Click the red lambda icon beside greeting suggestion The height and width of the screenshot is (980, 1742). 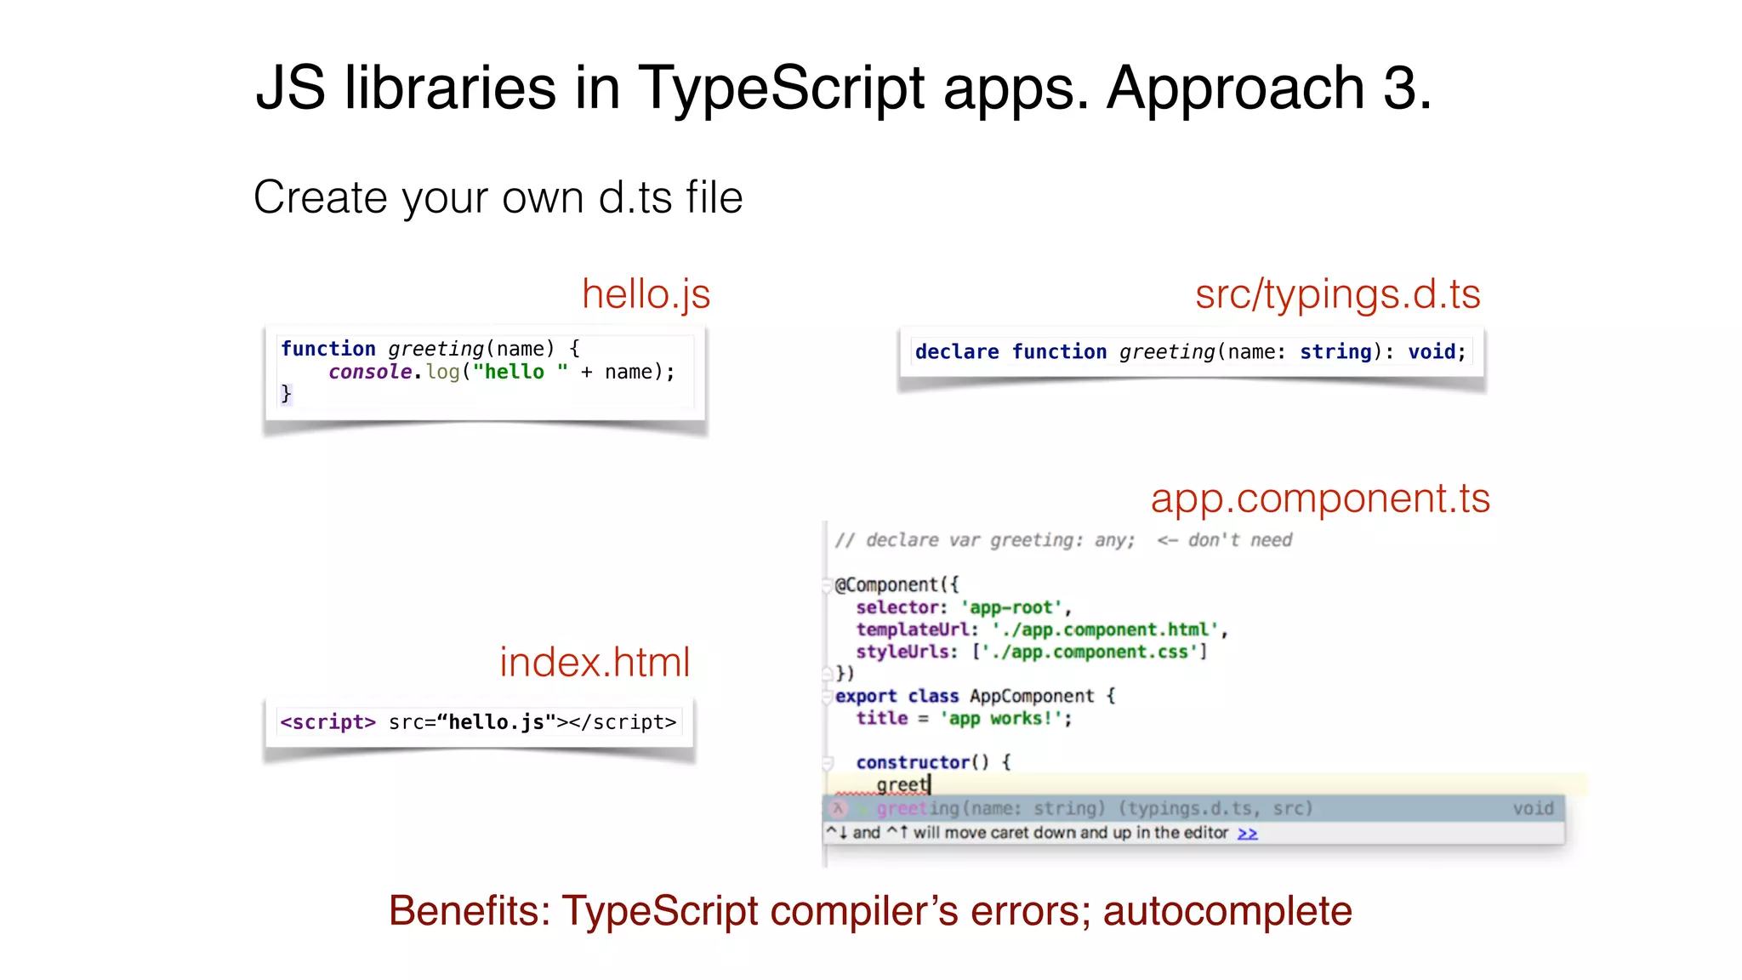(838, 808)
